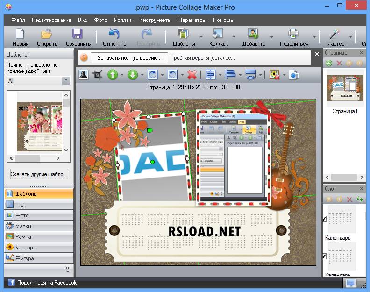370x292 pixels.
Task: Save the collage with Сохранить
Action: coord(78,34)
